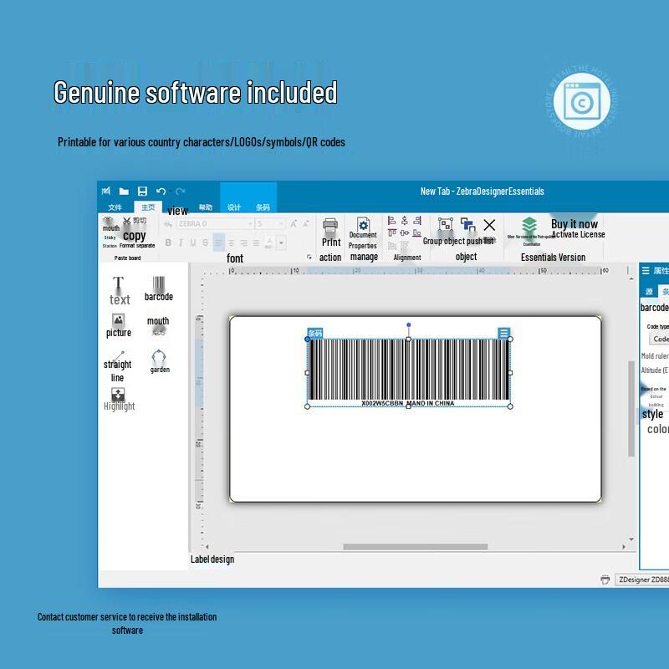Toggle Strikethrough formatting button
Viewport: 669px width, 669px height.
point(205,243)
